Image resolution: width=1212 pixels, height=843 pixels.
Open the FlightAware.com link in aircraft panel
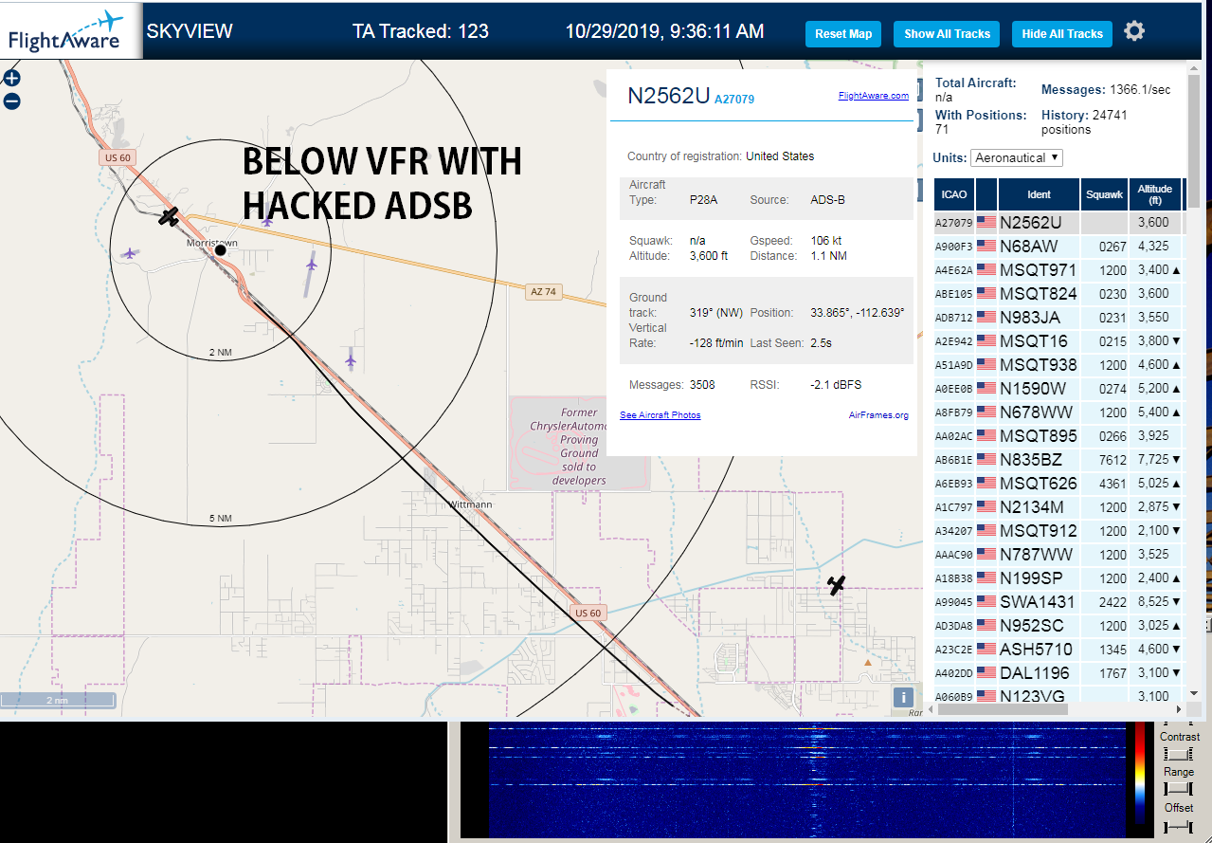[x=873, y=96]
